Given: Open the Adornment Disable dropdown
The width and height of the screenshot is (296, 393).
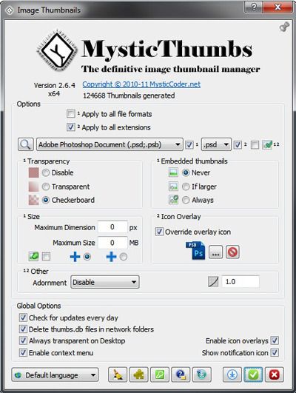Looking at the screenshot, I should 105,282.
